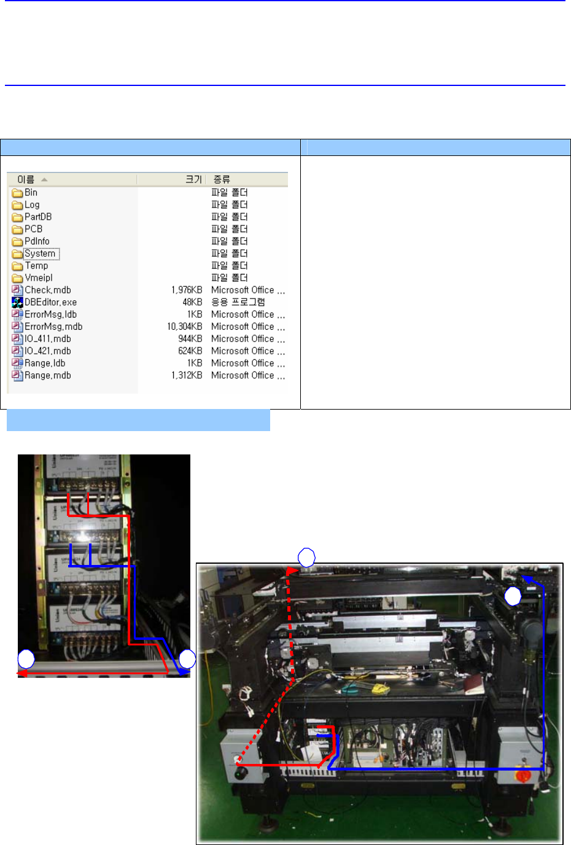571x845 pixels.
Task: Select the Range.ldb file name
Action: 45,363
